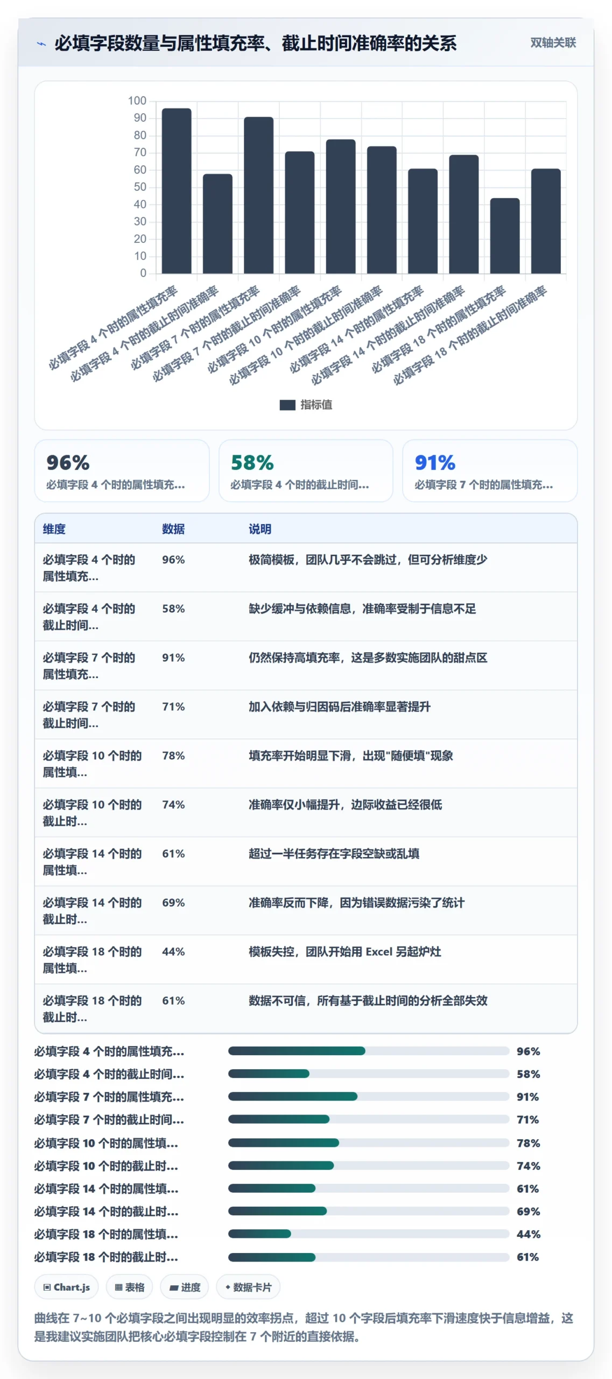Click the 96% progress bar
612x1379 pixels.
pyautogui.click(x=369, y=1051)
